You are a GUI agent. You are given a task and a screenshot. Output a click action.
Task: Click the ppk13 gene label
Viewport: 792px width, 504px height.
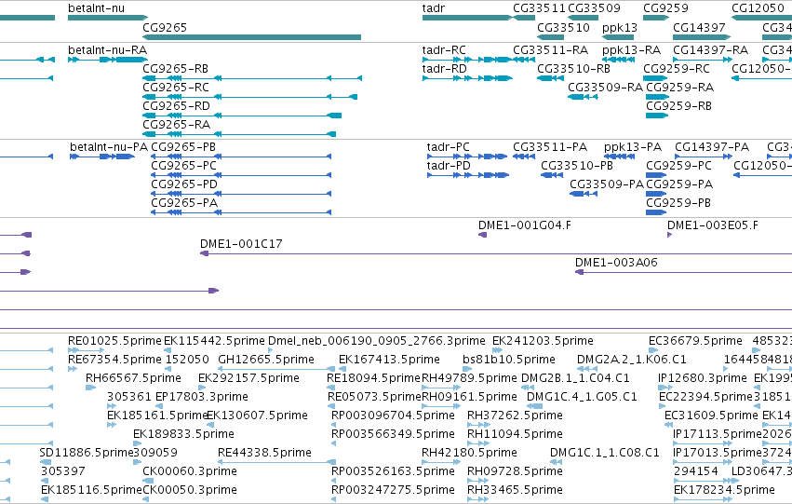(619, 28)
